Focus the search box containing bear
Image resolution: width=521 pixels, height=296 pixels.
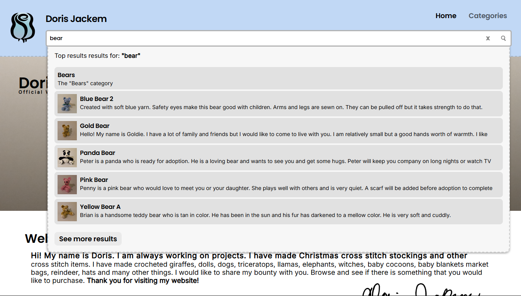tap(263, 38)
